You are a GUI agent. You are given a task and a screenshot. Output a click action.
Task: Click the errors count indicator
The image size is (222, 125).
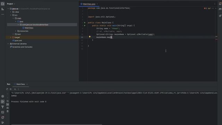pyautogui.click(x=206, y=8)
